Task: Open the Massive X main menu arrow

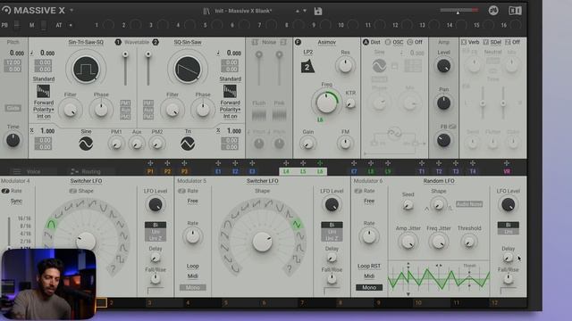Action: click(71, 11)
